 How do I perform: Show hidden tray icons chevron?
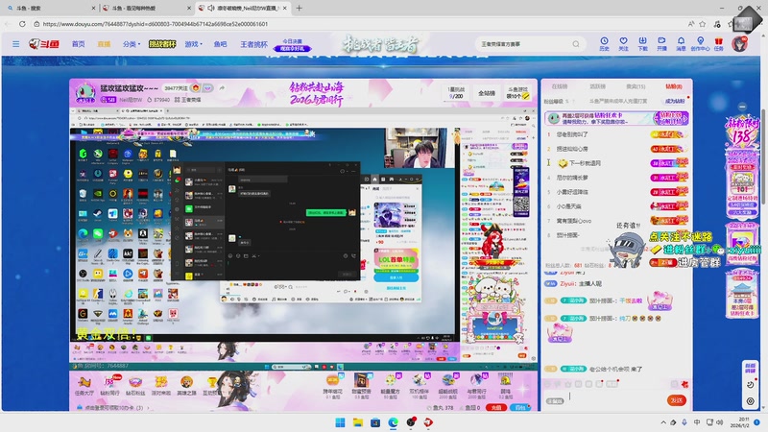663,422
